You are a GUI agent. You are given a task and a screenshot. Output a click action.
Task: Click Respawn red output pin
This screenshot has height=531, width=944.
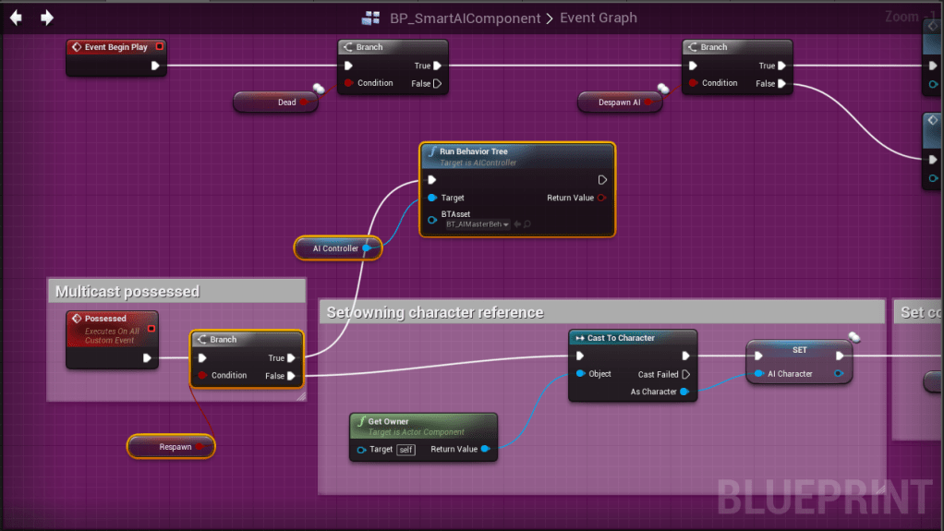[x=200, y=447]
